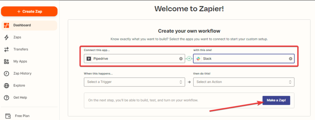Click the Make a Zap! button
This screenshot has height=120, width=315.
pos(276,100)
